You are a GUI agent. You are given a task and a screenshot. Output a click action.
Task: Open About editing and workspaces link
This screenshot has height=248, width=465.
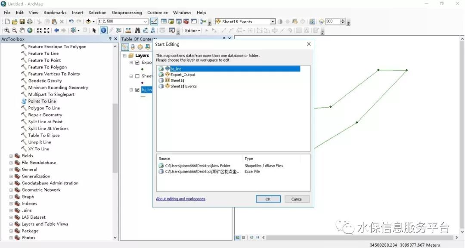pyautogui.click(x=180, y=199)
